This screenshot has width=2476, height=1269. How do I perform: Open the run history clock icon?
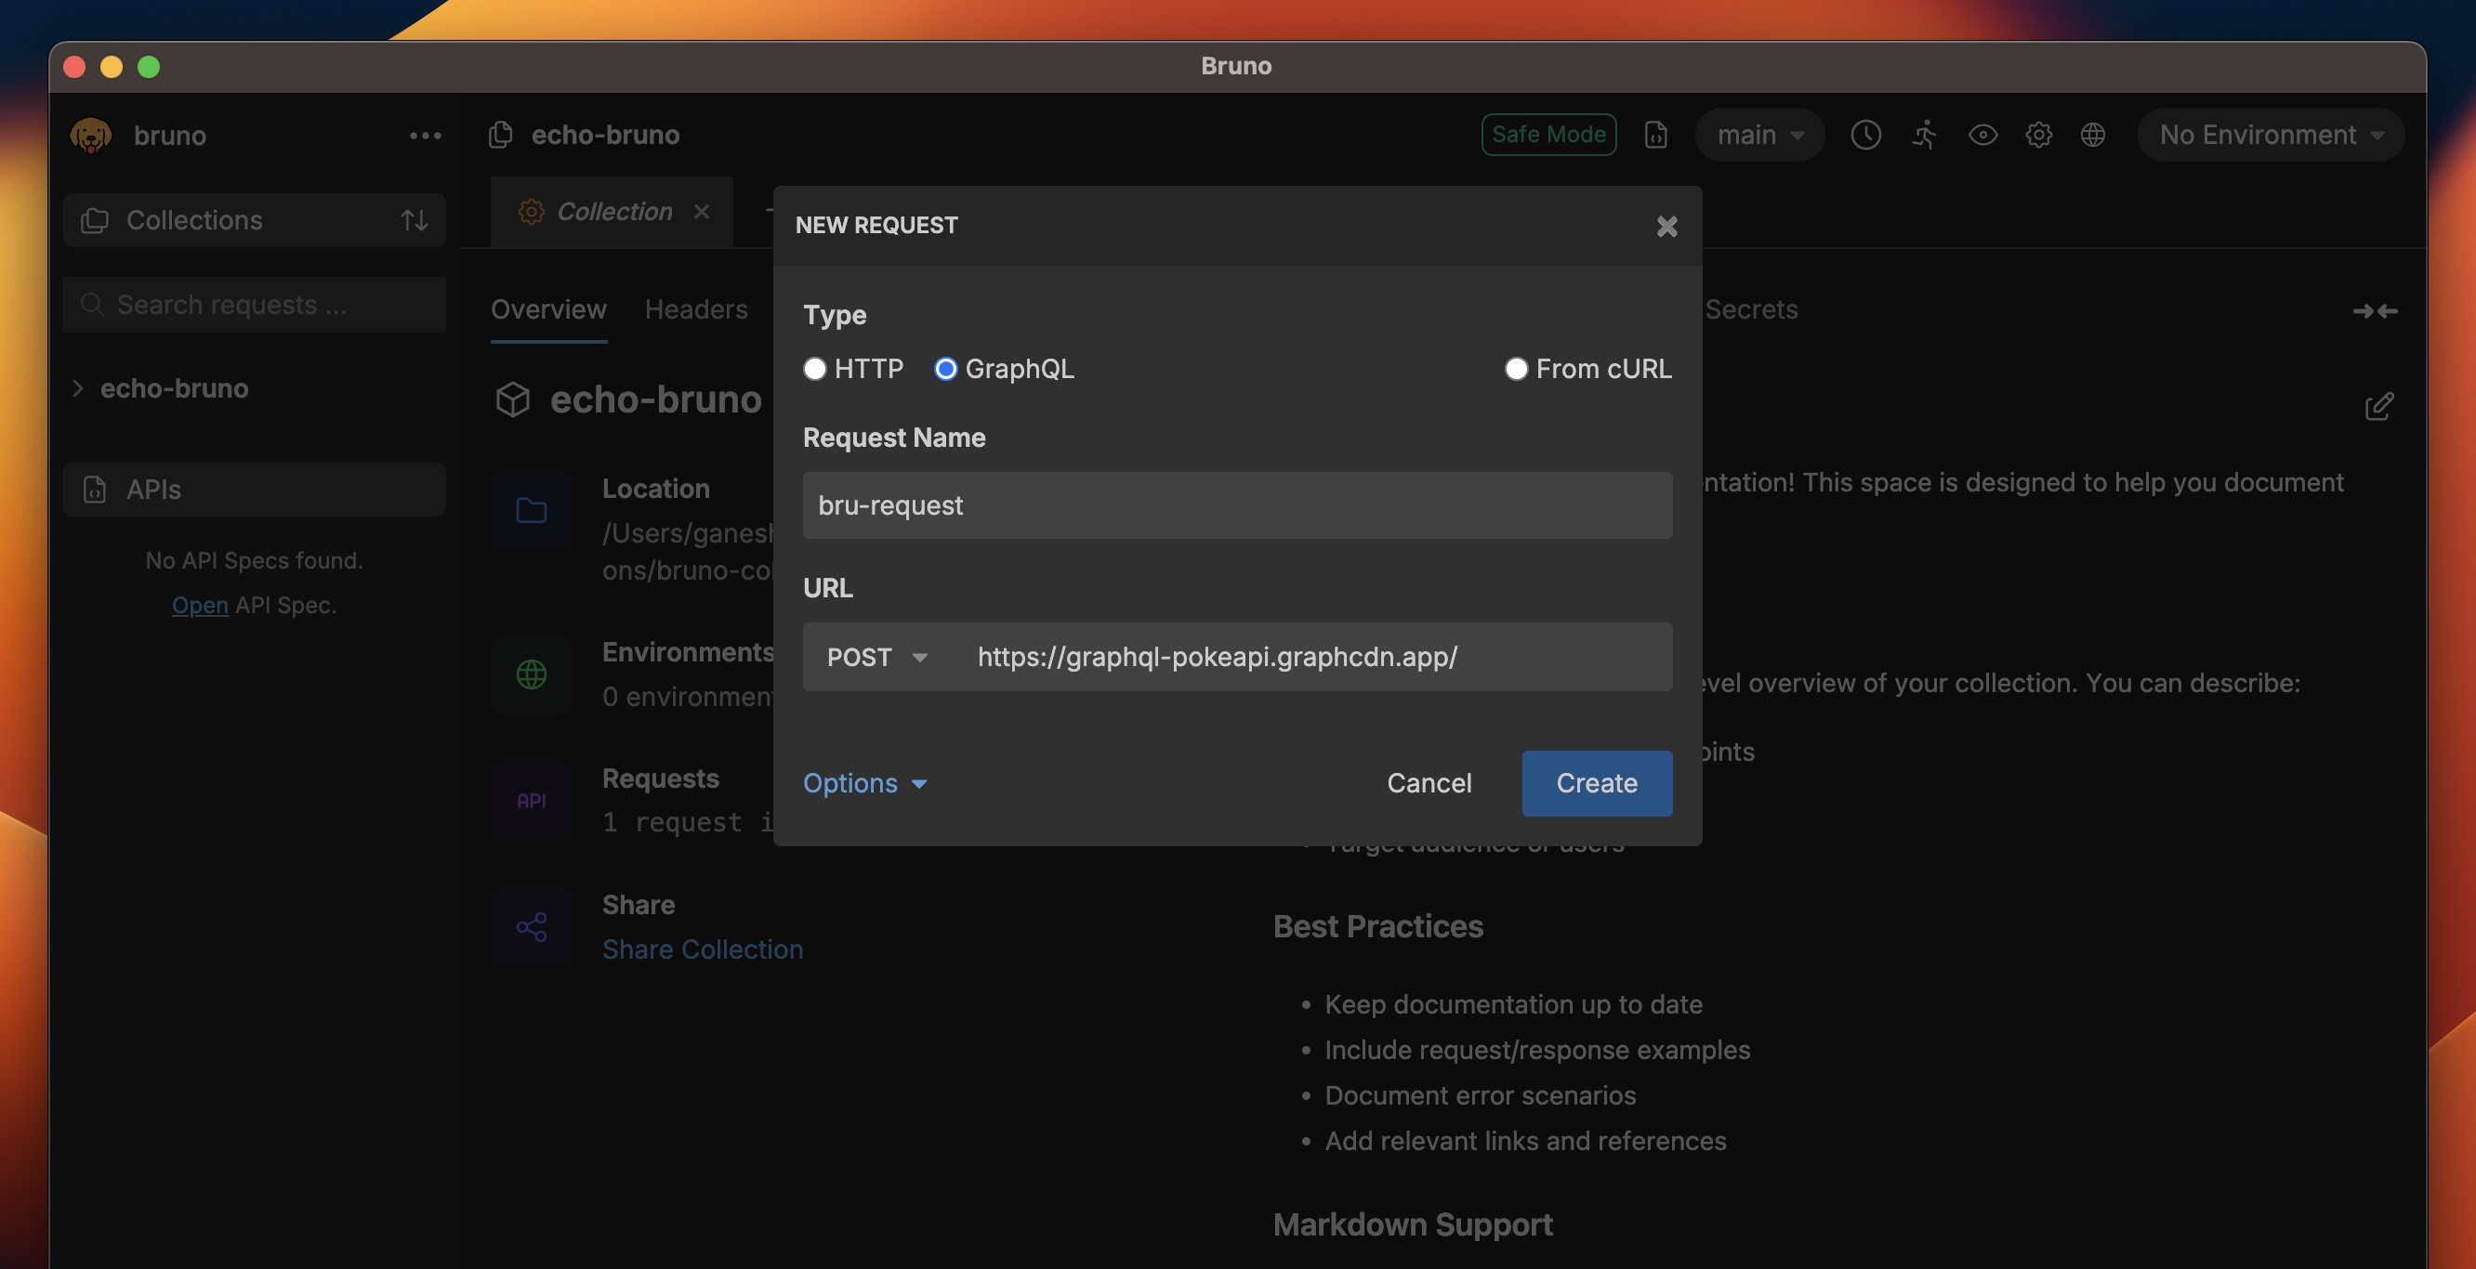click(x=1865, y=135)
